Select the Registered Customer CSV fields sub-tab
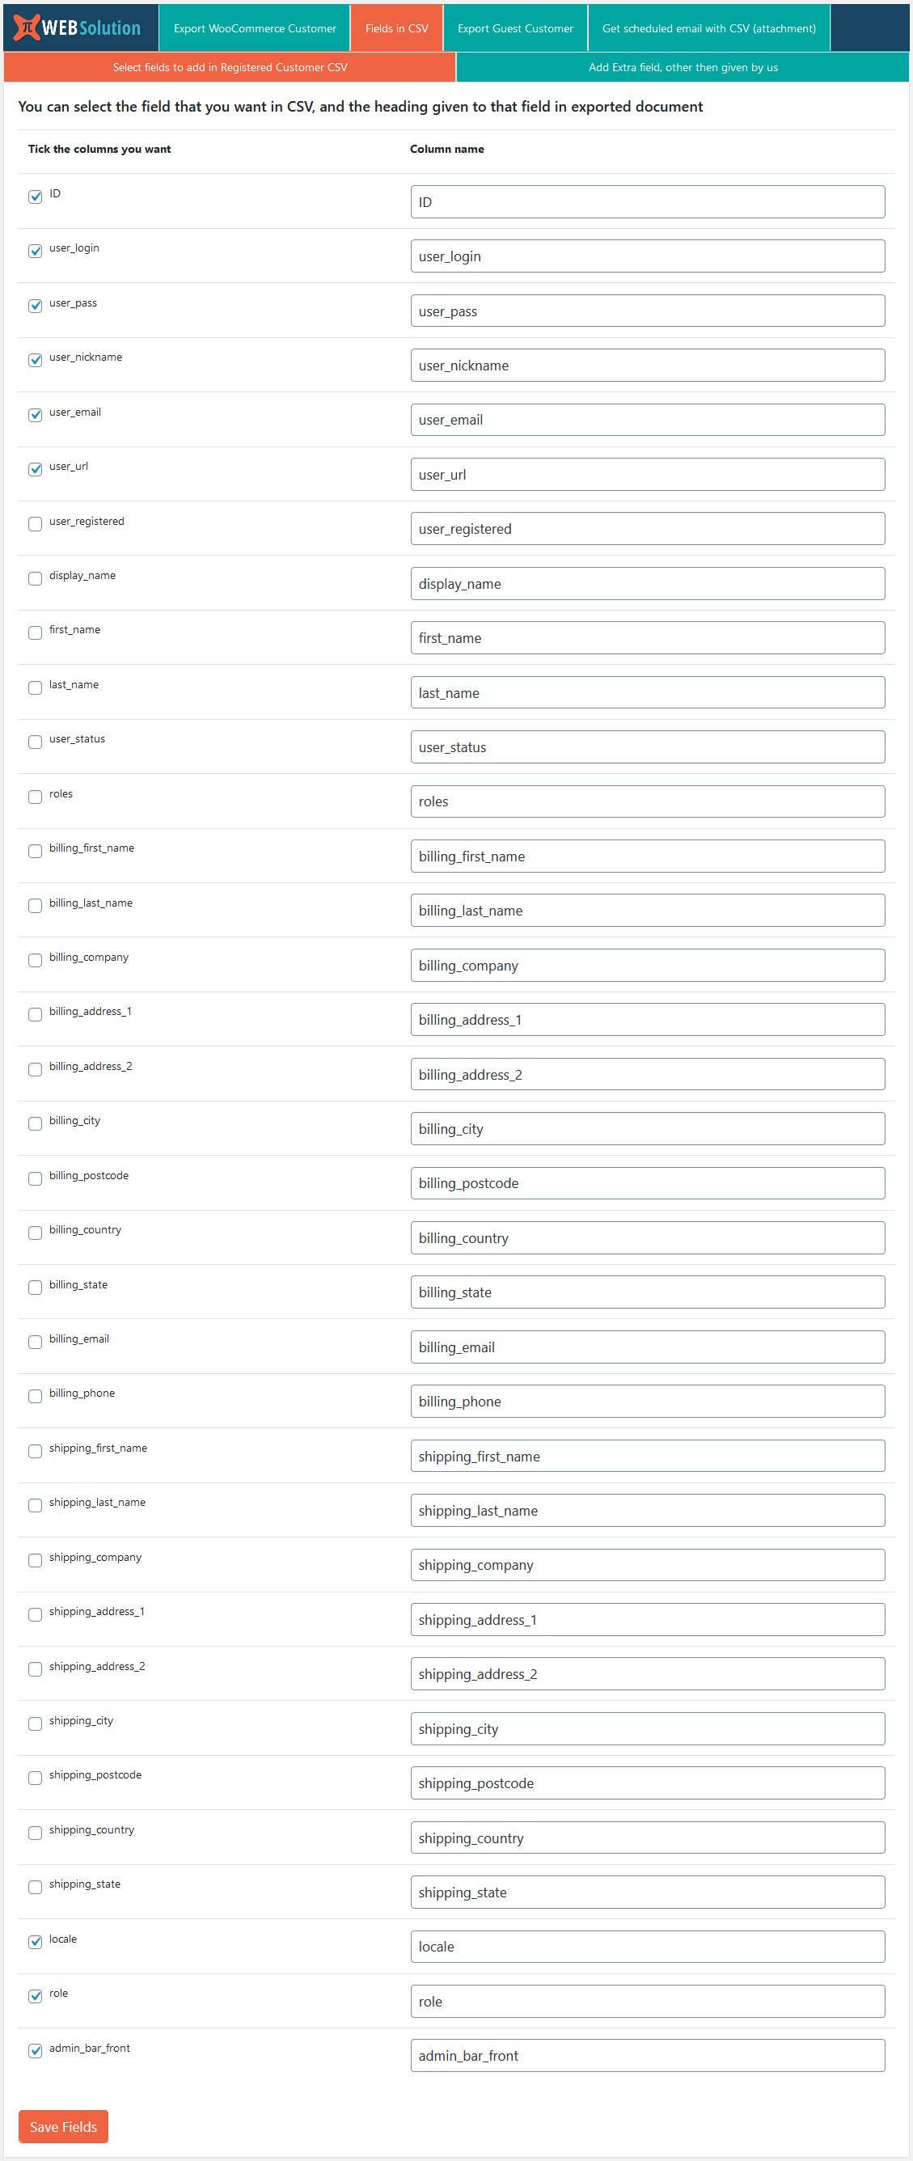Image resolution: width=913 pixels, height=2161 pixels. [x=230, y=67]
